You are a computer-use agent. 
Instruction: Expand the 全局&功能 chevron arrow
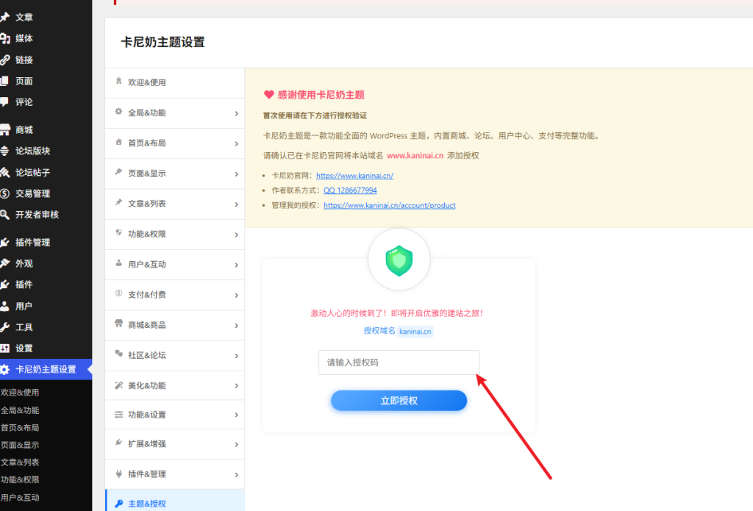pyautogui.click(x=236, y=113)
